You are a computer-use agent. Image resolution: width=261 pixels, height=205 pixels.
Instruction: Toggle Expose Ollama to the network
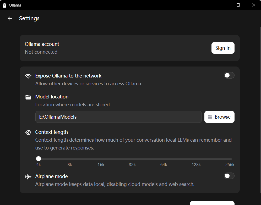[x=229, y=75]
